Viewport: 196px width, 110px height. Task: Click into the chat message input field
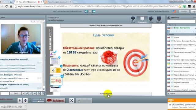5,93
